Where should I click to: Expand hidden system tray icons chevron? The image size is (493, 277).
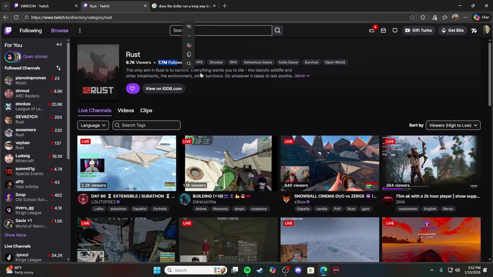(x=432, y=270)
